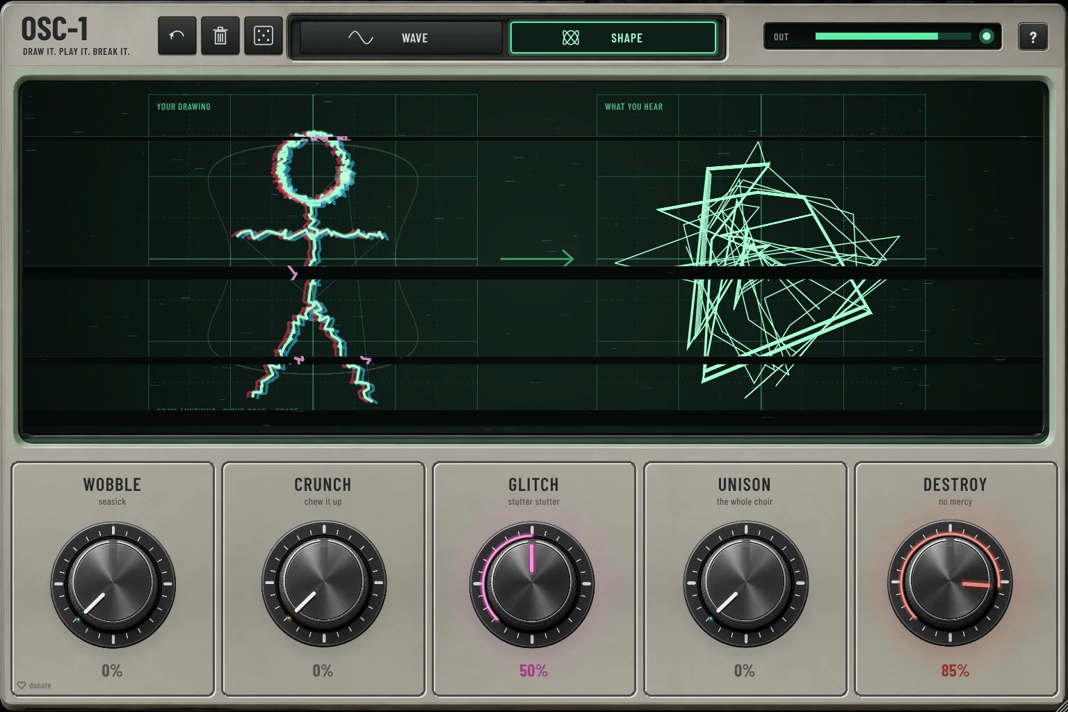1068x712 pixels.
Task: Click the WHAT YOU HEAR label
Action: [633, 106]
